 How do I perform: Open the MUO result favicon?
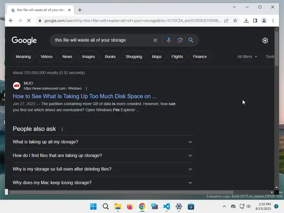[17, 86]
